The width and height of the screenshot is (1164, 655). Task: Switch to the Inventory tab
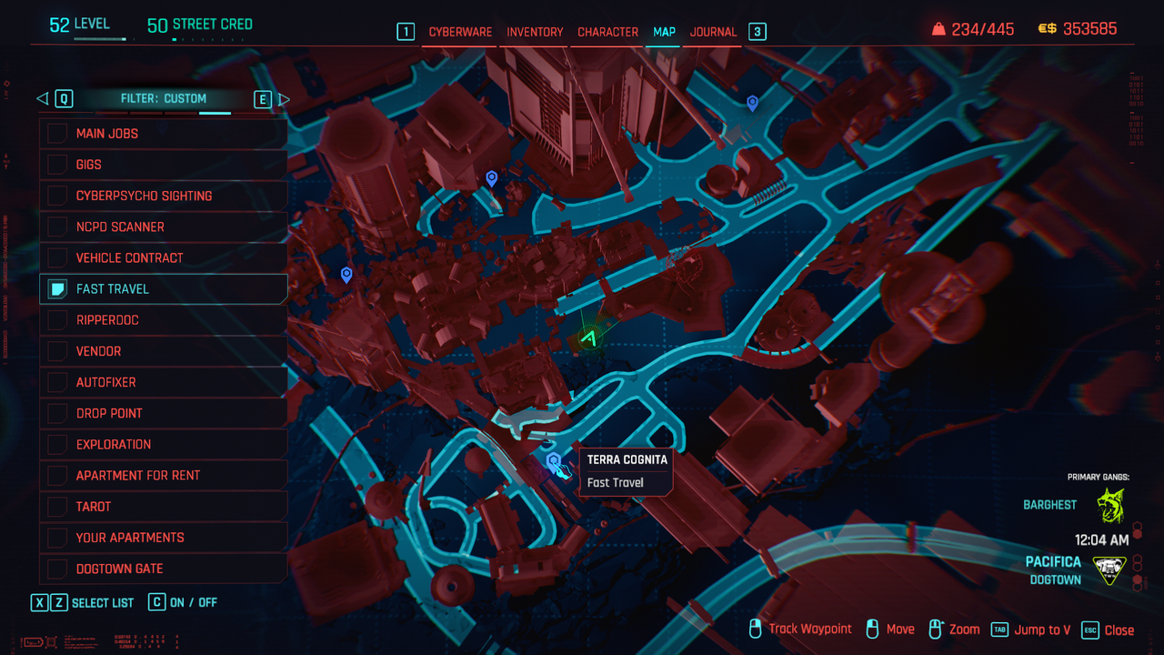(x=535, y=32)
